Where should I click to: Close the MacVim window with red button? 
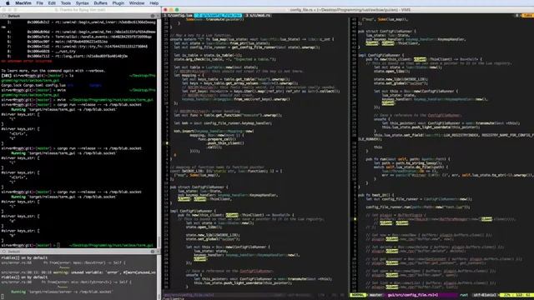(x=166, y=10)
